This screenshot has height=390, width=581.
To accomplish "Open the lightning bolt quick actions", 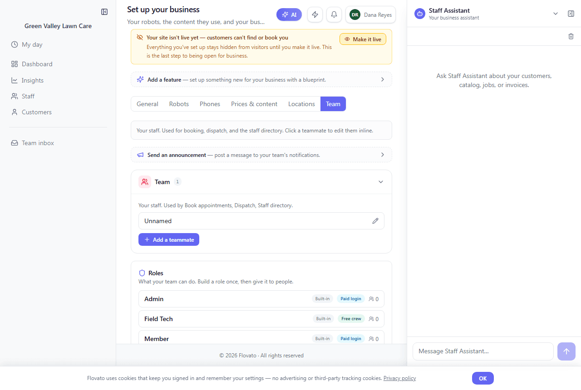I will point(315,15).
